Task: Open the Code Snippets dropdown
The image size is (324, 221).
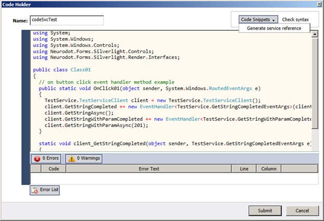Action: 258,19
